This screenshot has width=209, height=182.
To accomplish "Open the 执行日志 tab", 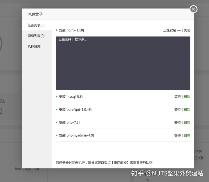I will click(37, 47).
